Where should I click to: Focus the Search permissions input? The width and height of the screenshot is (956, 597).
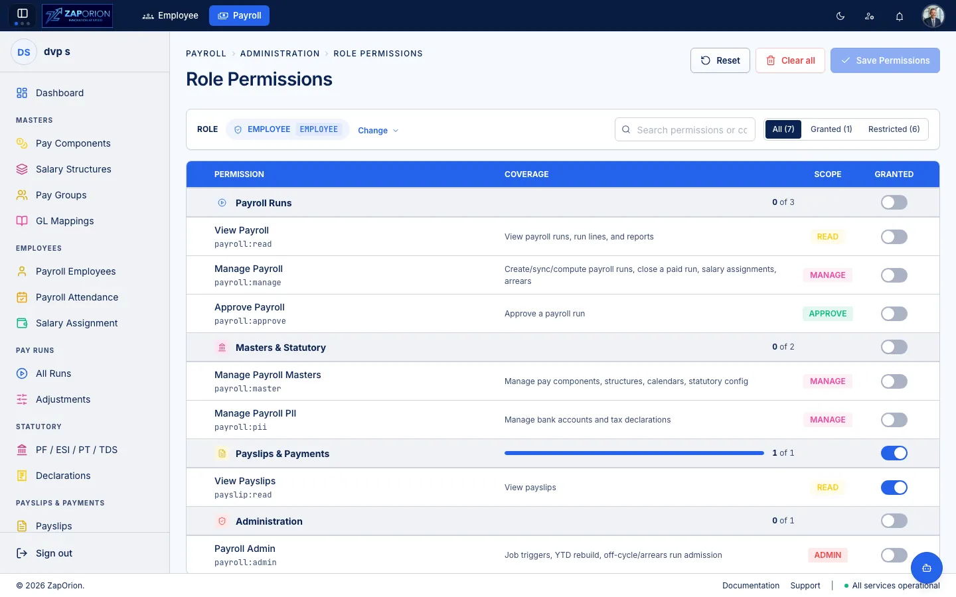point(685,130)
